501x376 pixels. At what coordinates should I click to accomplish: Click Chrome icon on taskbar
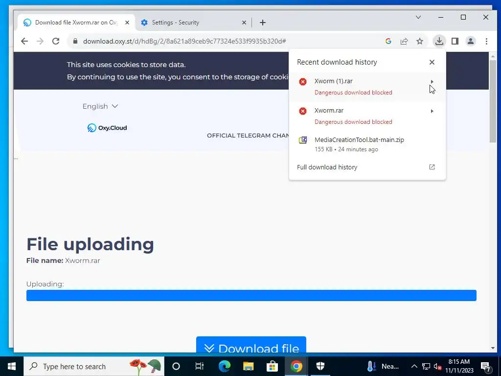[x=296, y=366]
